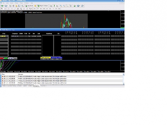Open the Insert menu
The width and height of the screenshot is (167, 125).
pos(11,3)
